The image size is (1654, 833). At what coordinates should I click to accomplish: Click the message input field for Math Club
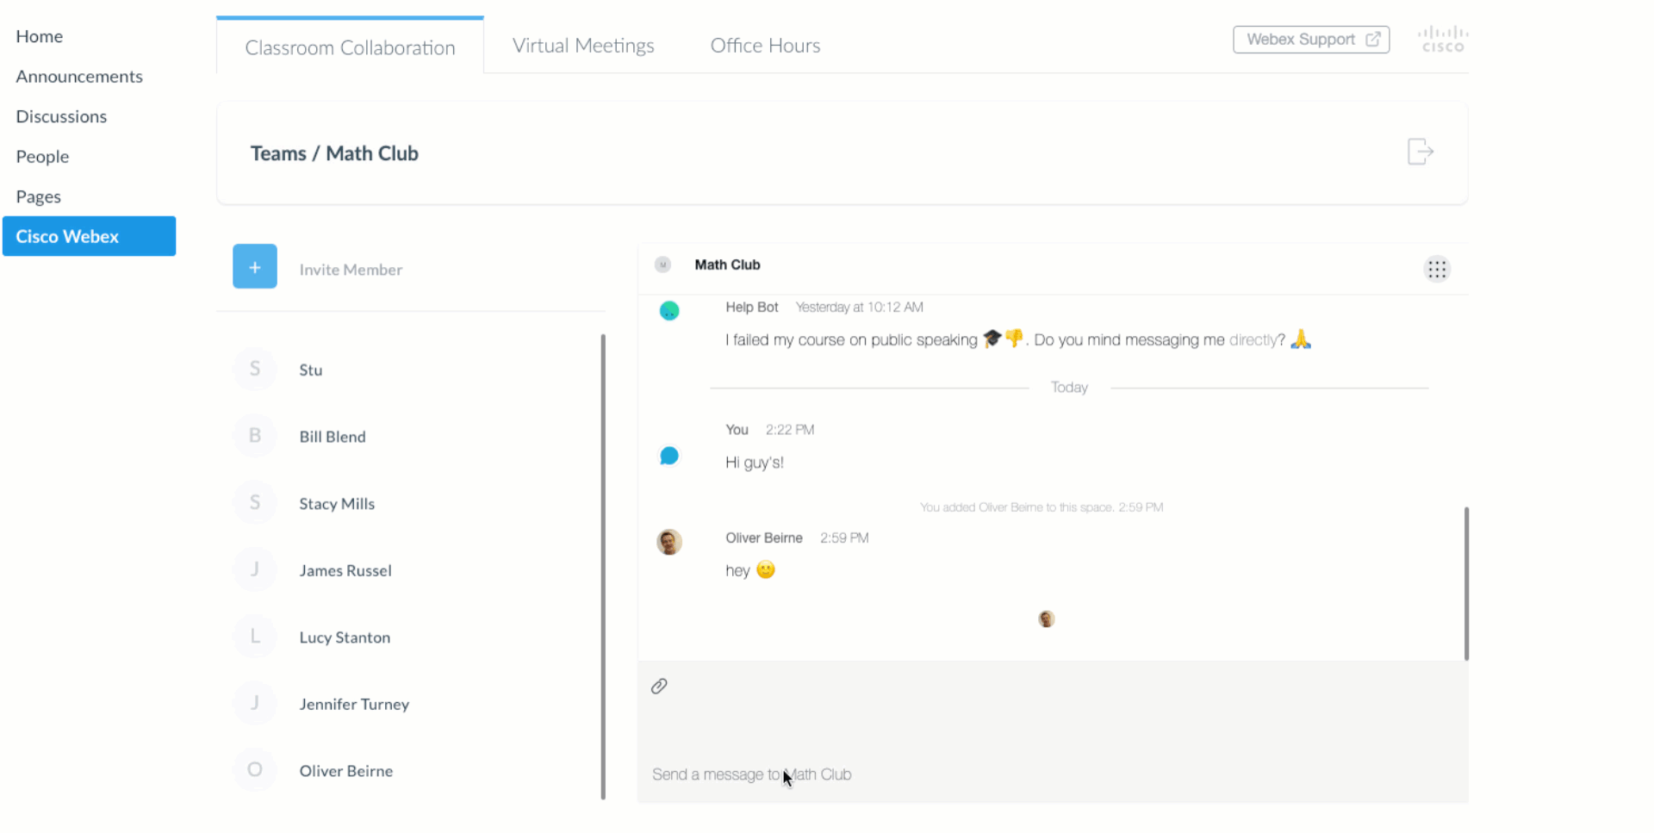click(1053, 774)
